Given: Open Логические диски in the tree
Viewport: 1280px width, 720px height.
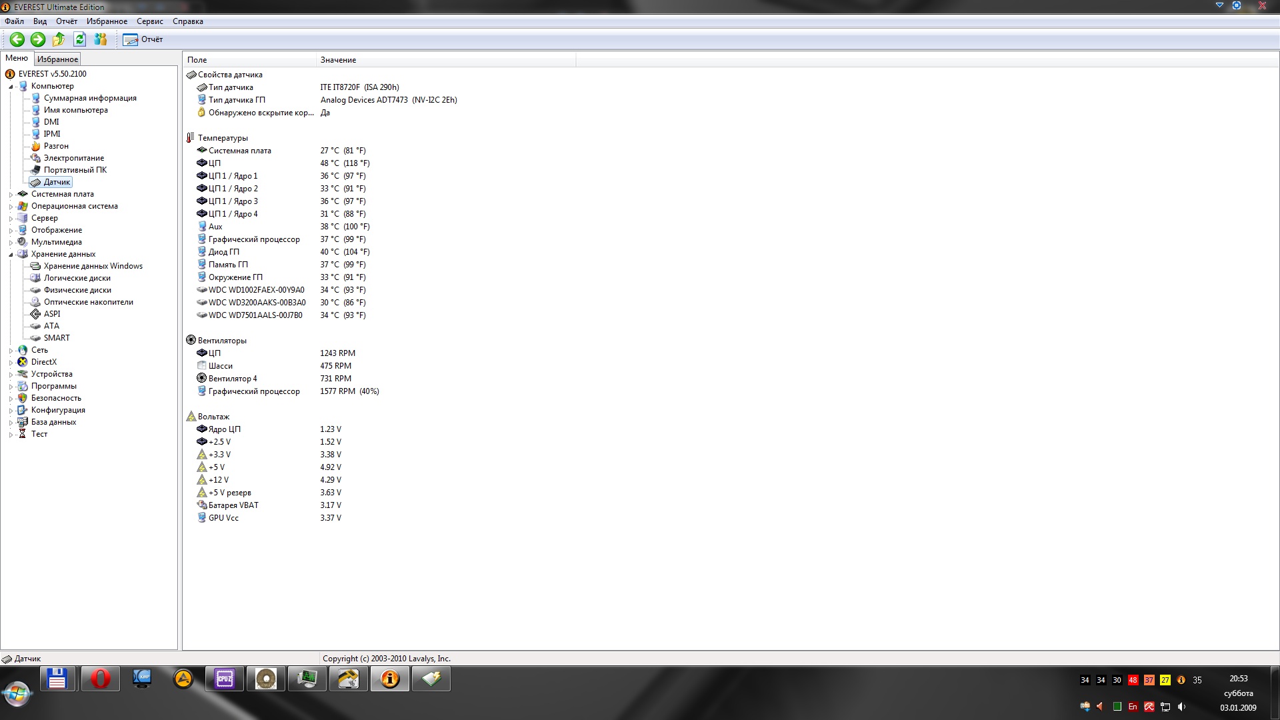Looking at the screenshot, I should pyautogui.click(x=77, y=278).
